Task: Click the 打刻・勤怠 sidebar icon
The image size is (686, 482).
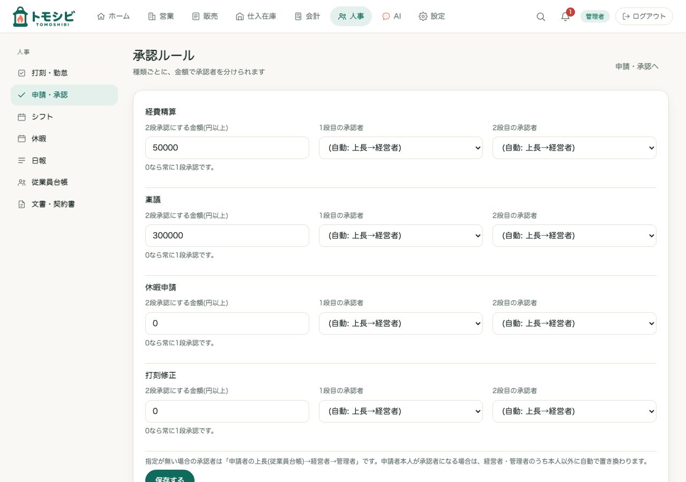Action: point(21,73)
